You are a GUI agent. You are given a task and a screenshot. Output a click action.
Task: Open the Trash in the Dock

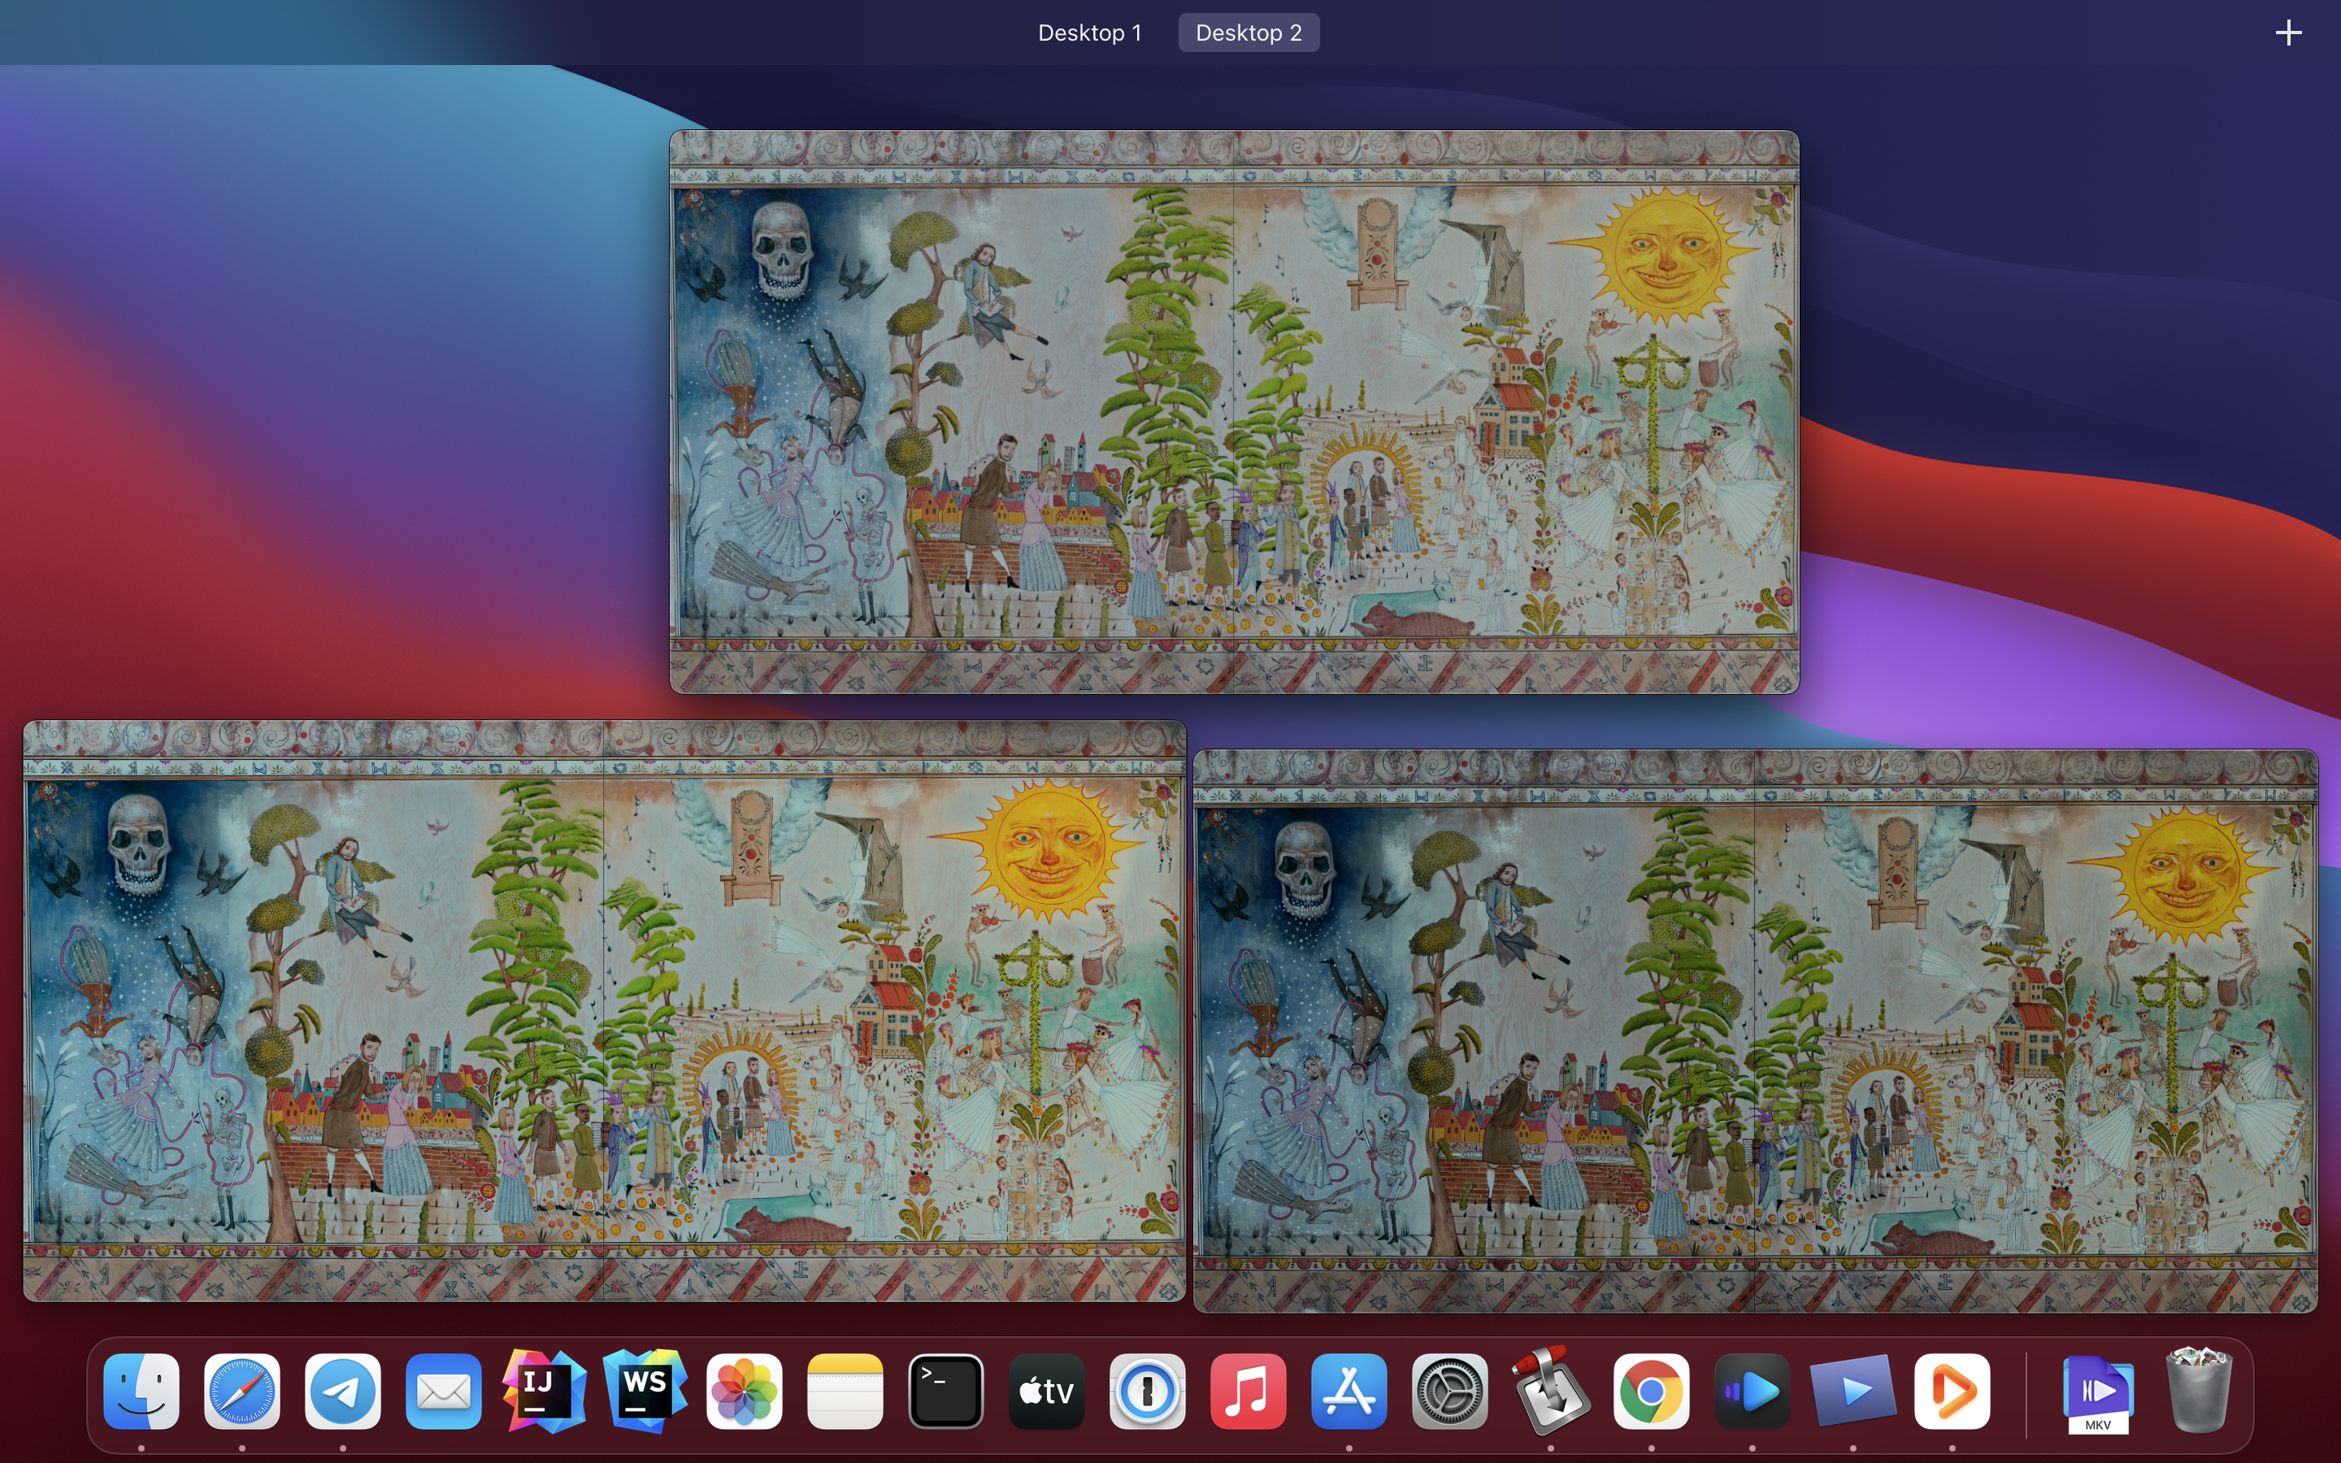[x=2199, y=1390]
